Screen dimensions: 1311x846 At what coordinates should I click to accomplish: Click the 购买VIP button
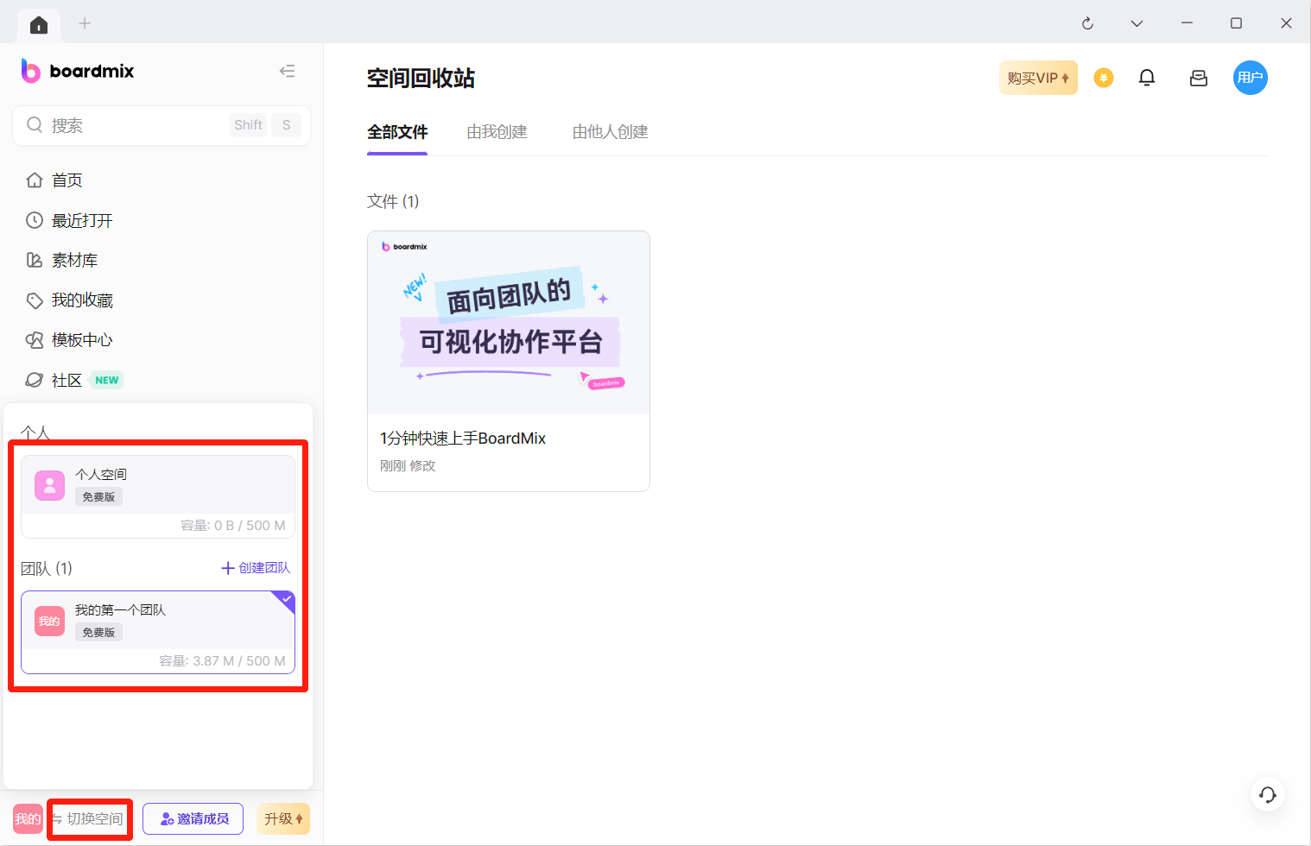click(x=1038, y=78)
